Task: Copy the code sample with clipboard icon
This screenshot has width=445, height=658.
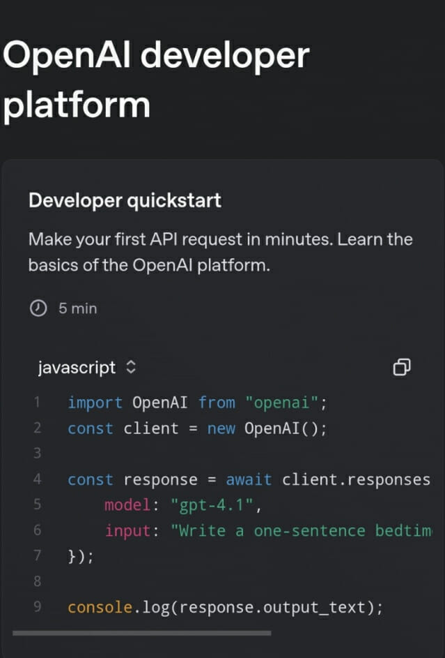Action: tap(401, 367)
